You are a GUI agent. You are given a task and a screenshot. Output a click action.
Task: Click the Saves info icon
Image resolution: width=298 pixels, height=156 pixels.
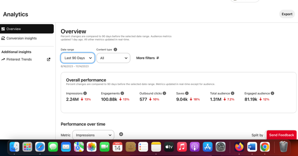(187, 93)
